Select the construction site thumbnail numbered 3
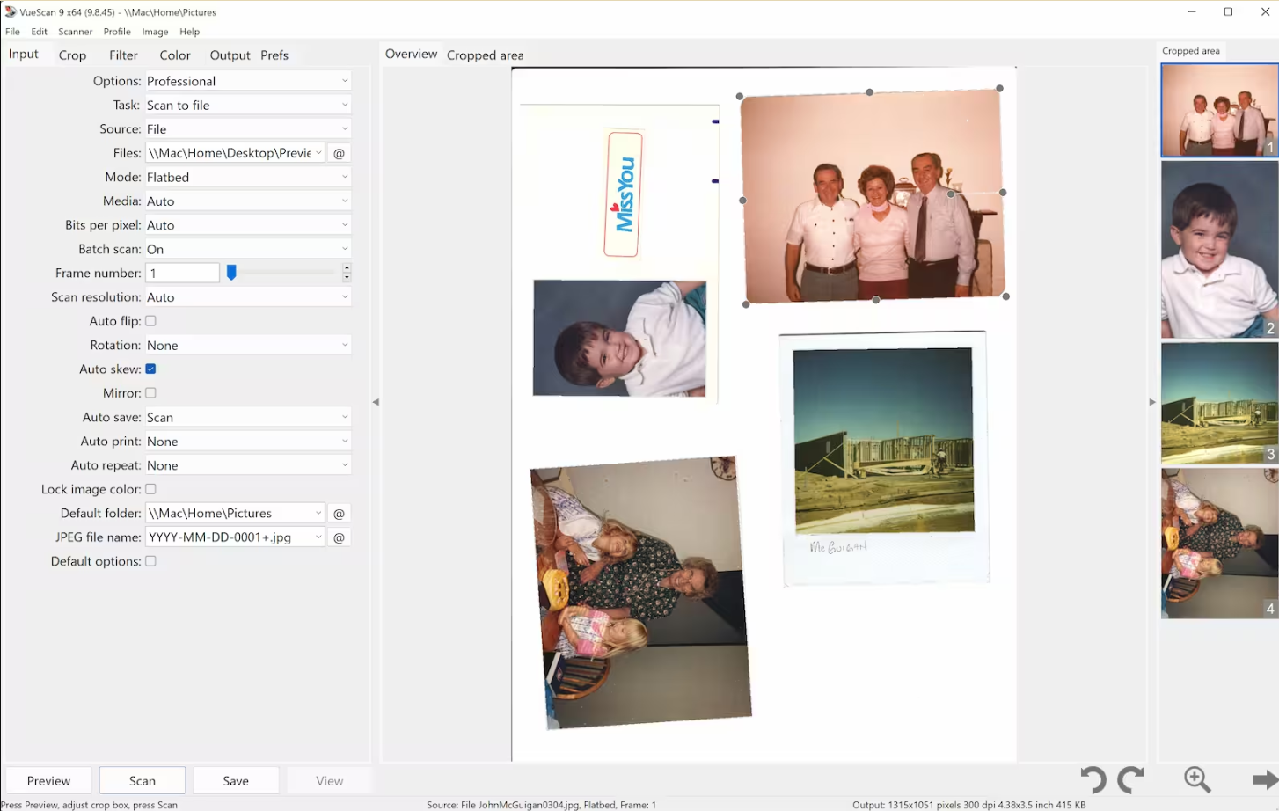1279x811 pixels. pos(1218,404)
